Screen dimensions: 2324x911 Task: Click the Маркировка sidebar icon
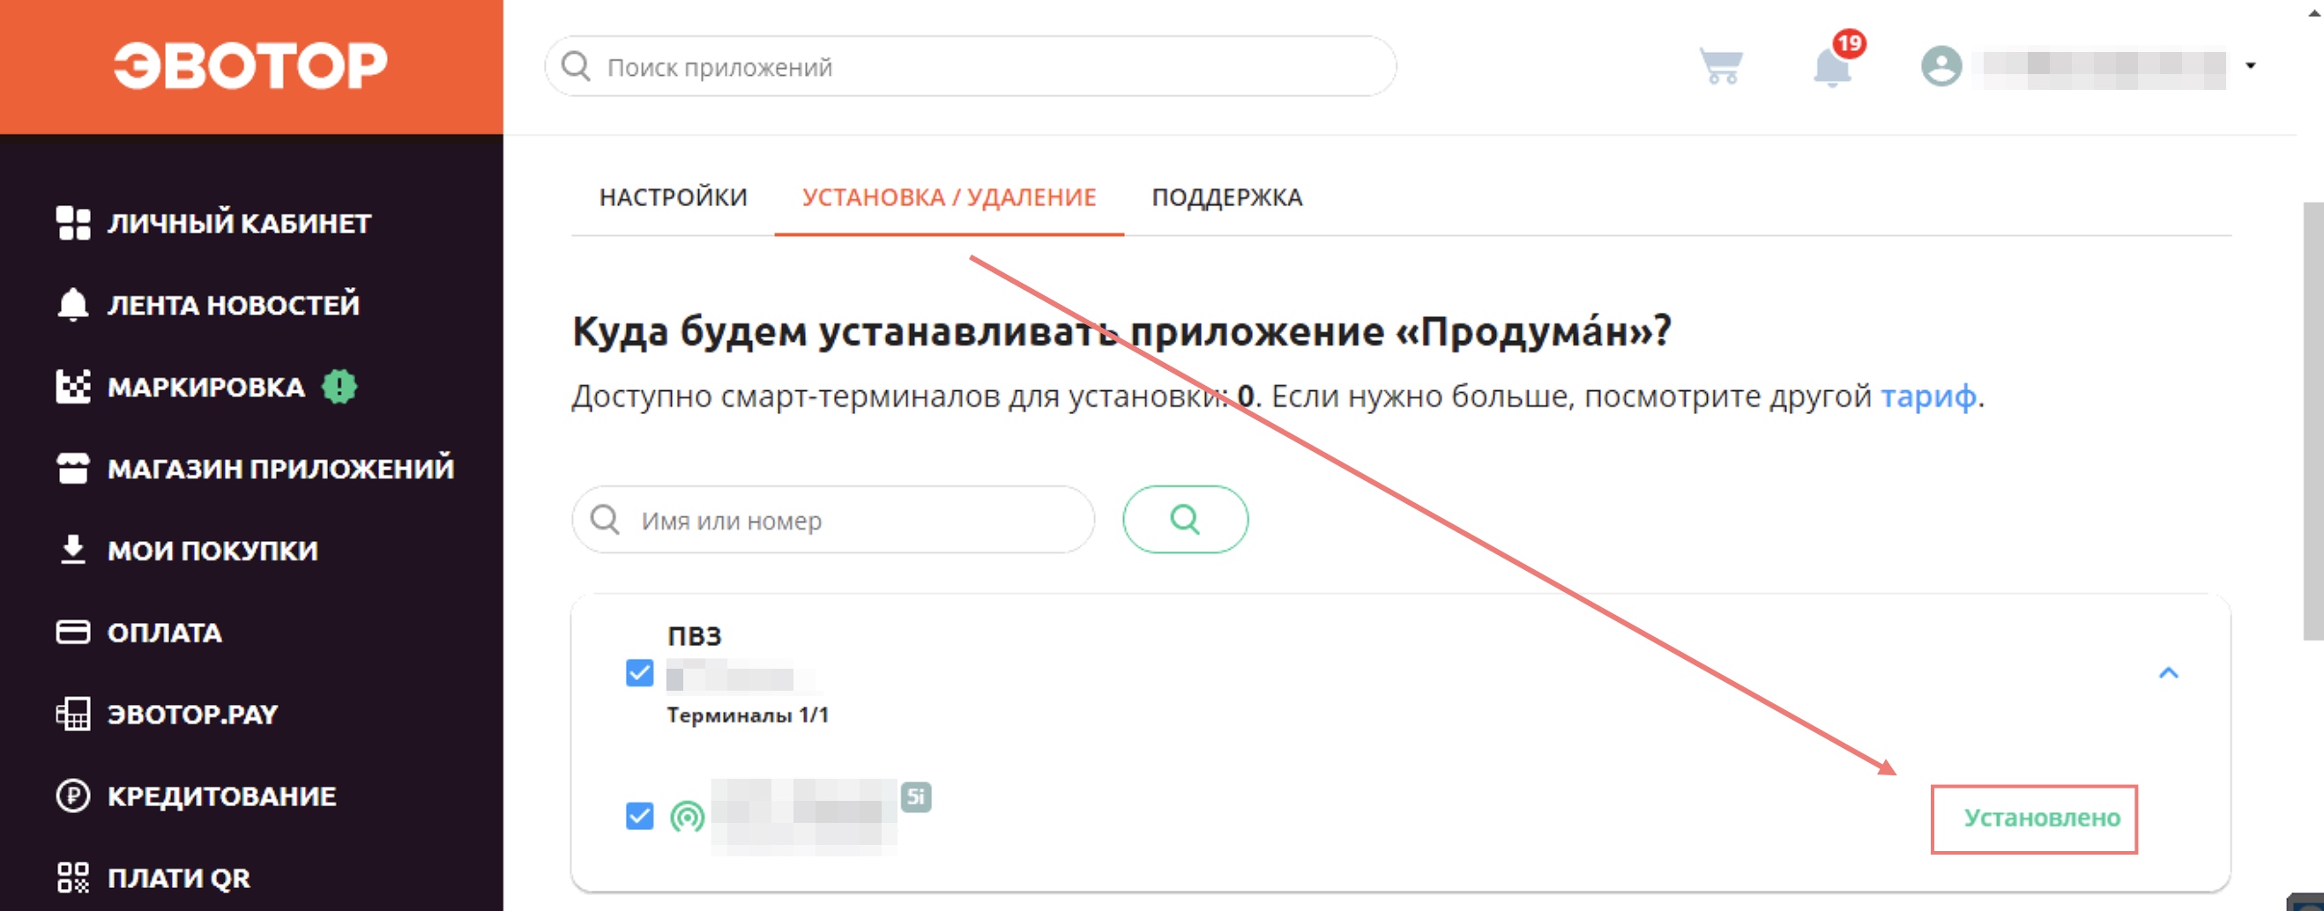pyautogui.click(x=73, y=387)
